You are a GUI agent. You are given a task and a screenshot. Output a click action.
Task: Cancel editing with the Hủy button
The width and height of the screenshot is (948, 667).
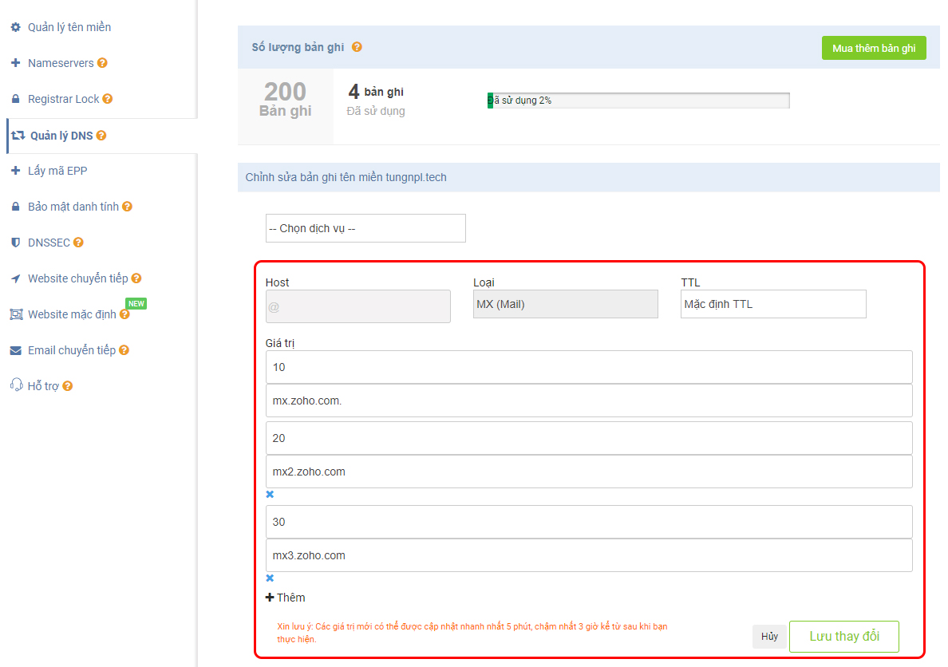[x=769, y=636]
